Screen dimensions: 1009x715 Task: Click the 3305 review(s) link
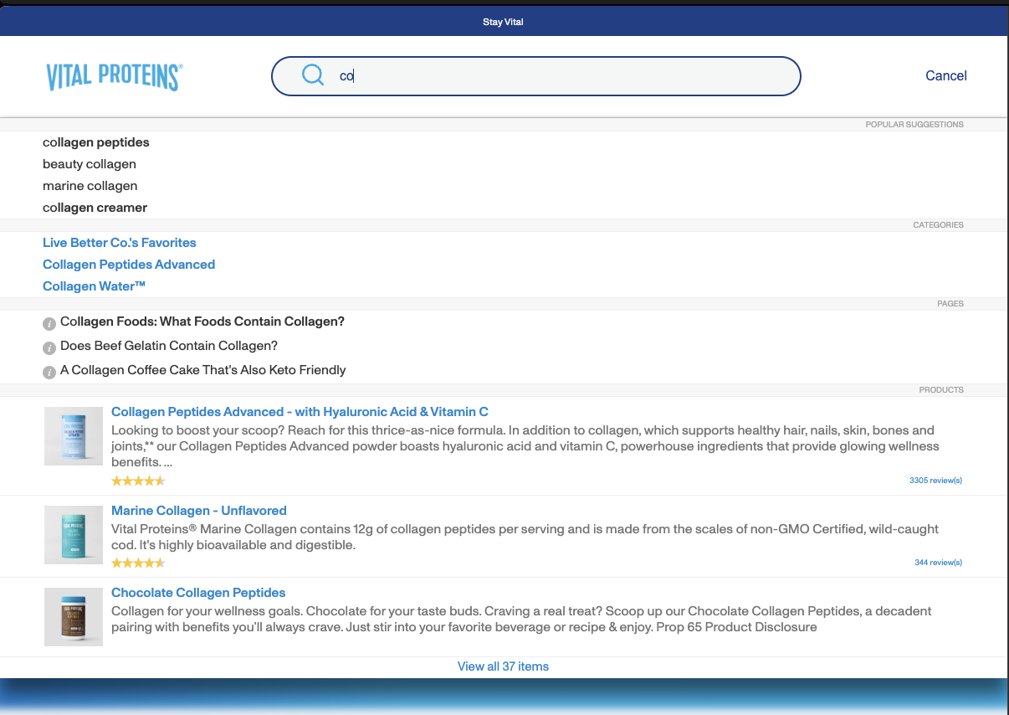click(935, 481)
